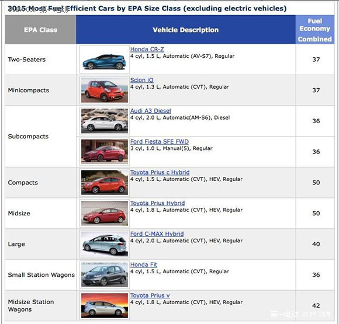
Task: Select the Large class cell
Action: (x=40, y=244)
